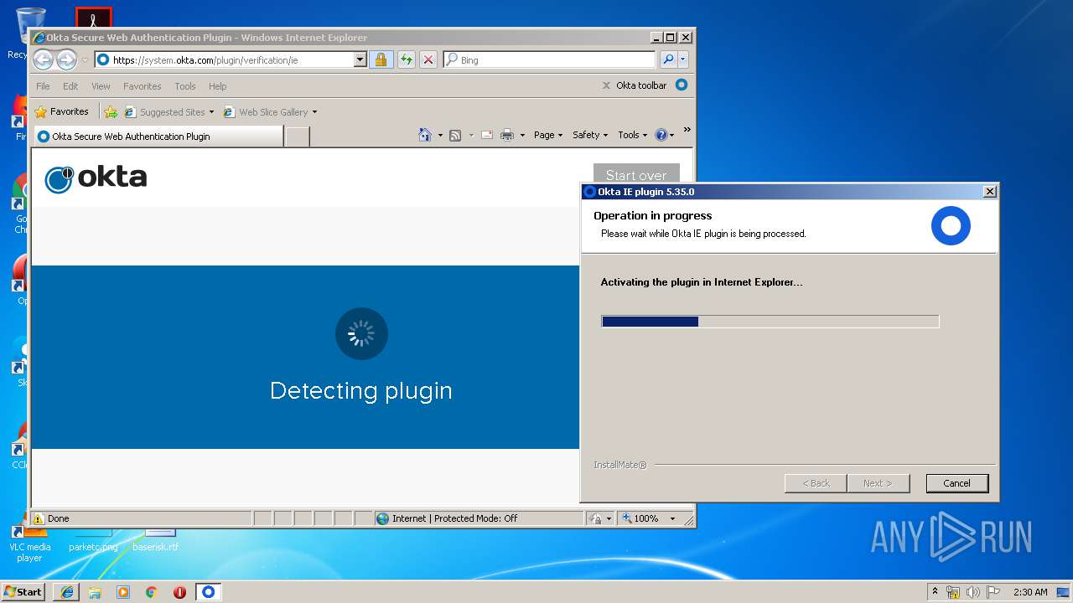
Task: Open Suggested Sites link
Action: click(168, 111)
